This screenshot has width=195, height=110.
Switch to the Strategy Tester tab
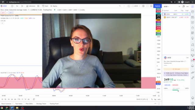click(x=41, y=104)
